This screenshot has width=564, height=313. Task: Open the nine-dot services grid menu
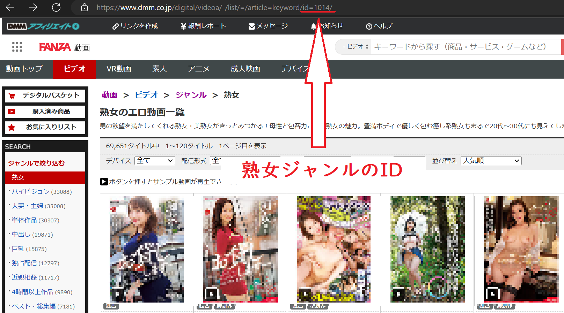[x=17, y=47]
